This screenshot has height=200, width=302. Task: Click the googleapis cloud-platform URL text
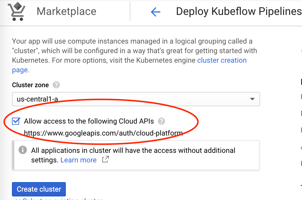click(x=103, y=133)
